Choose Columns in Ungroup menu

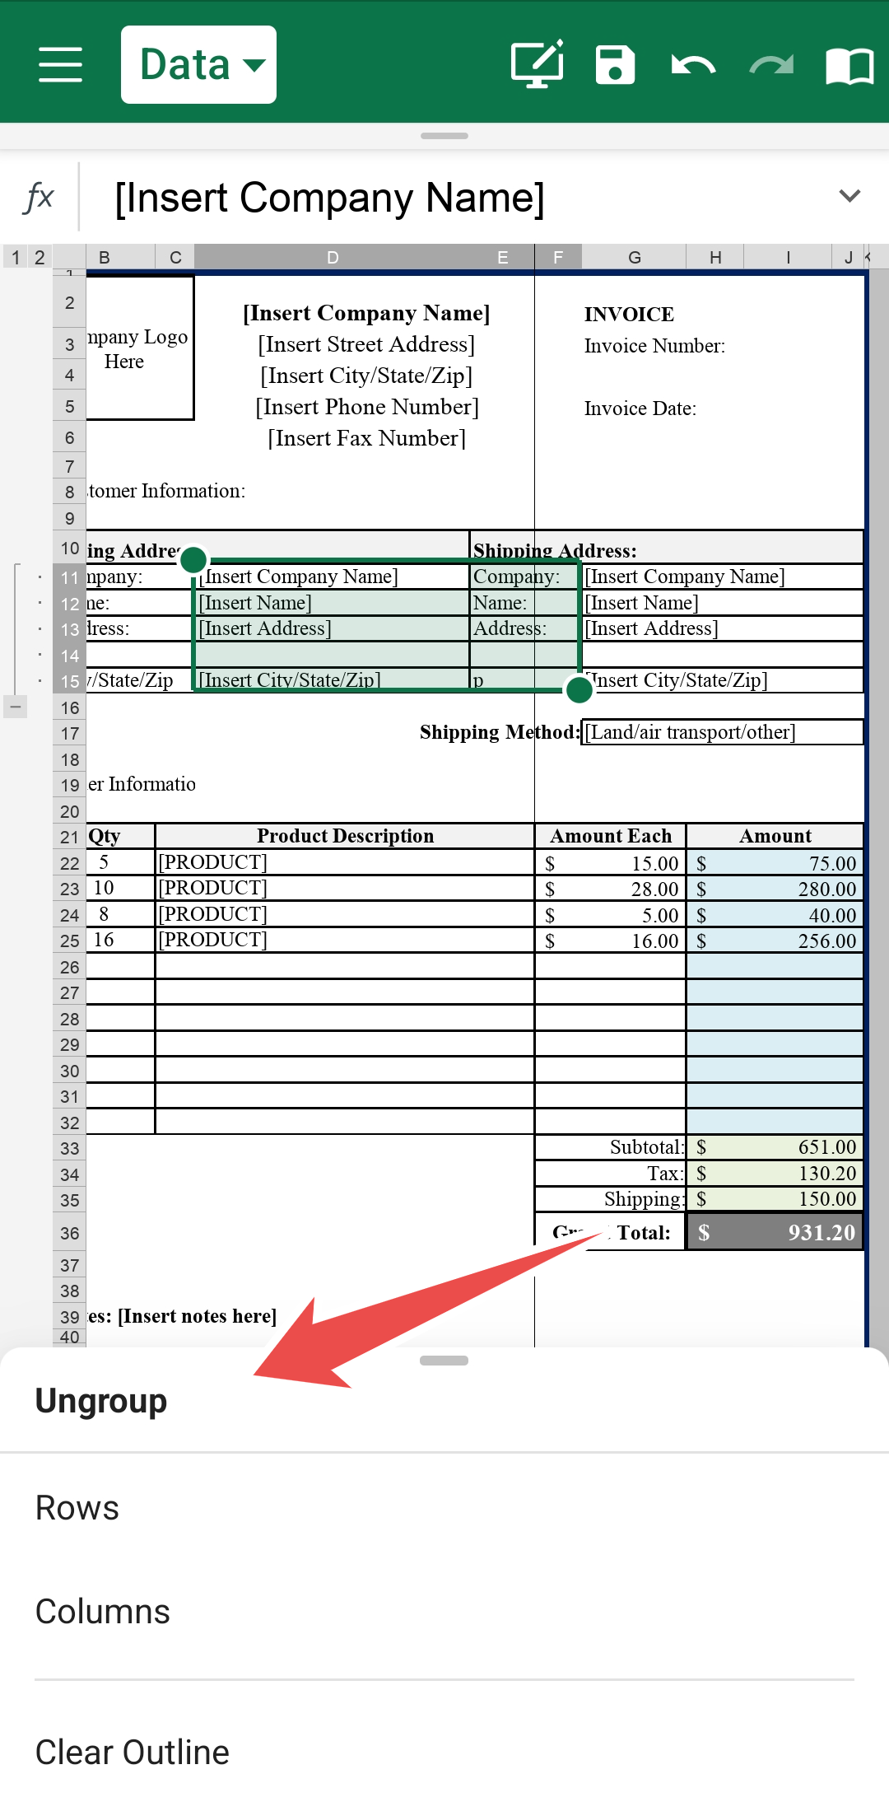pyautogui.click(x=444, y=1611)
